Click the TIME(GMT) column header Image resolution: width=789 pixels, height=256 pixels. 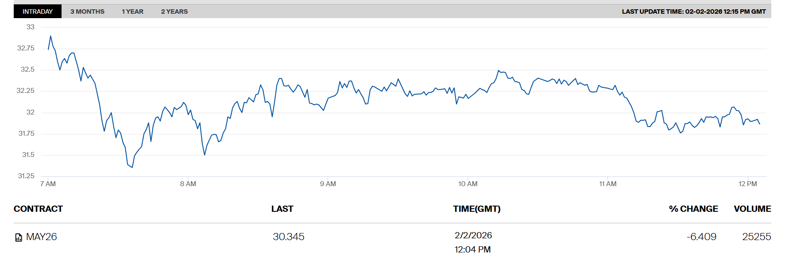pos(476,209)
